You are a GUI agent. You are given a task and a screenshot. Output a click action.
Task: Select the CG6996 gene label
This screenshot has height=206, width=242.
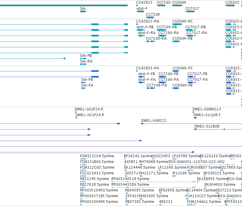click(x=179, y=3)
